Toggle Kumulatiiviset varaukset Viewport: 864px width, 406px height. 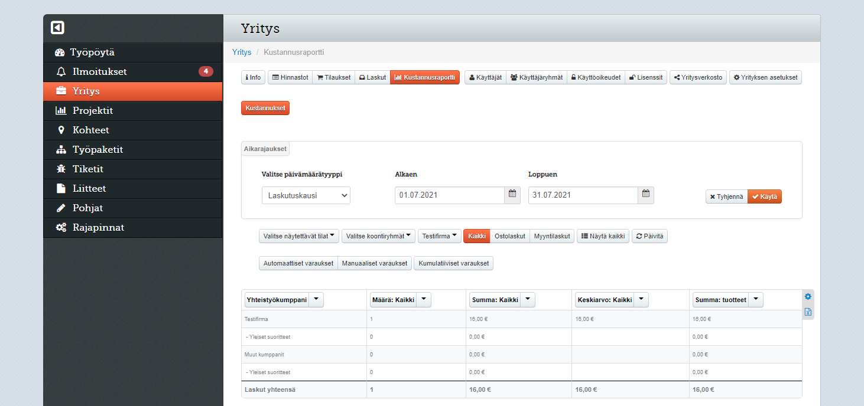tap(454, 263)
